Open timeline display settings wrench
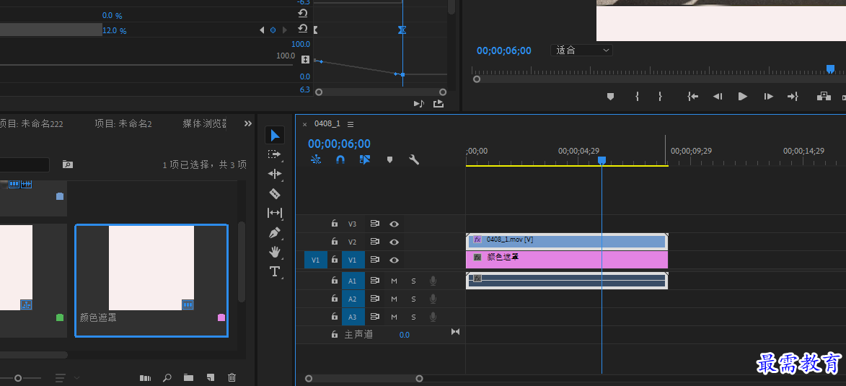The height and width of the screenshot is (386, 846). (415, 159)
